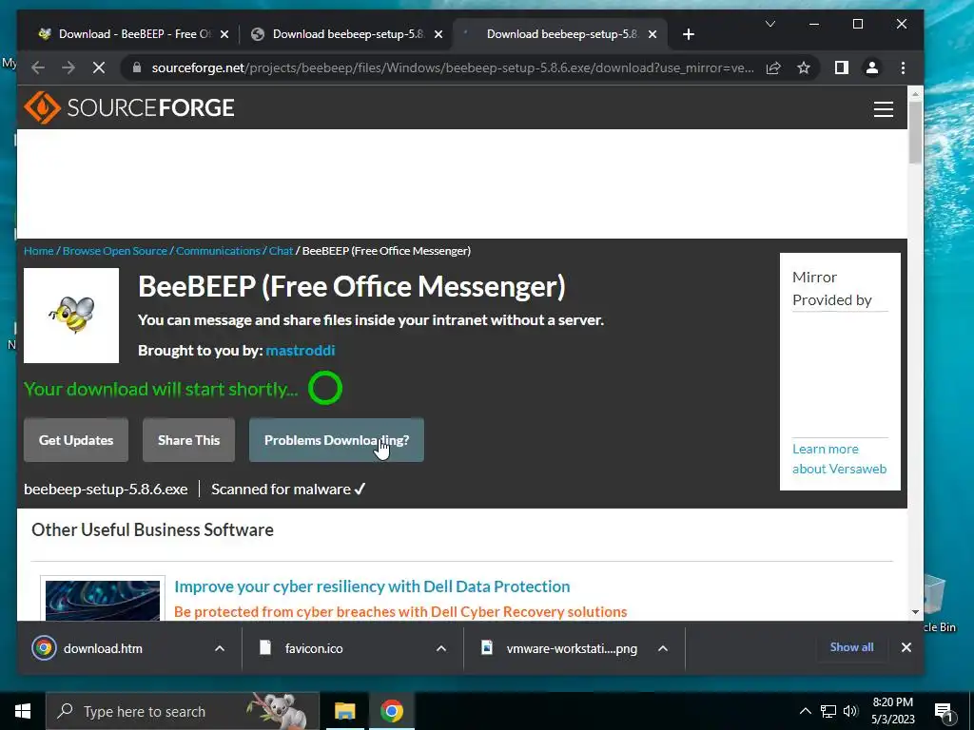Open a new browser tab
Image resolution: width=974 pixels, height=730 pixels.
[x=689, y=34]
